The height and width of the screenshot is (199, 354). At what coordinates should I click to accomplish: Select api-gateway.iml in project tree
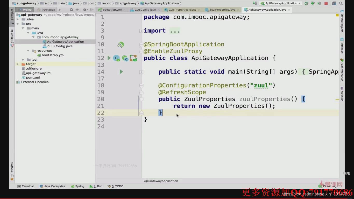[38, 73]
